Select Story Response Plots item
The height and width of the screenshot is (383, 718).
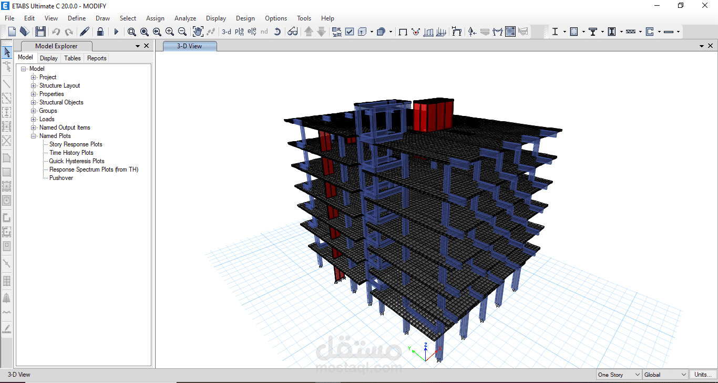[76, 144]
